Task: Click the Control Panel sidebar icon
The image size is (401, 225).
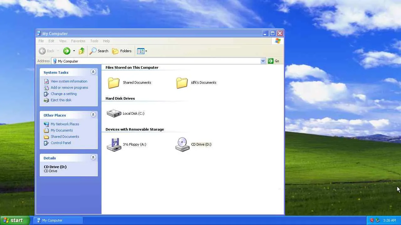Action: tap(46, 143)
